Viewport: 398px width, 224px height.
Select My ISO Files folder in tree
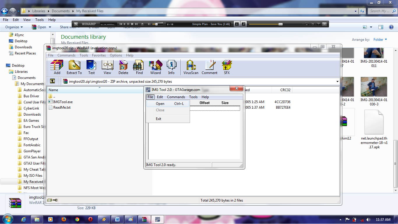pos(30,176)
